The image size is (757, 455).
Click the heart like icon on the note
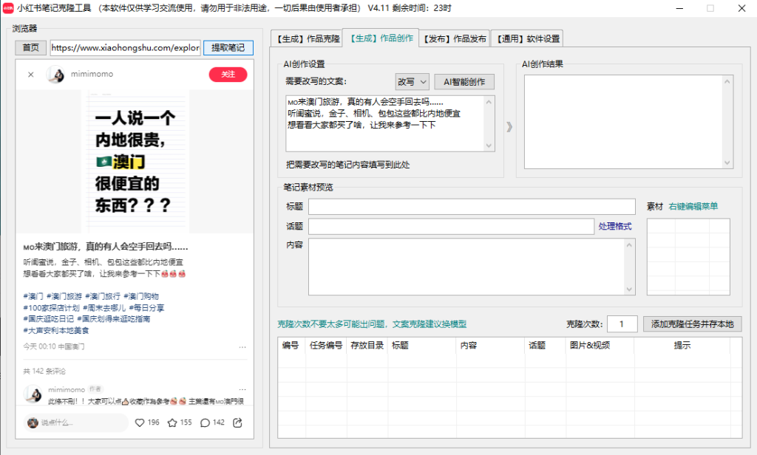pos(140,422)
